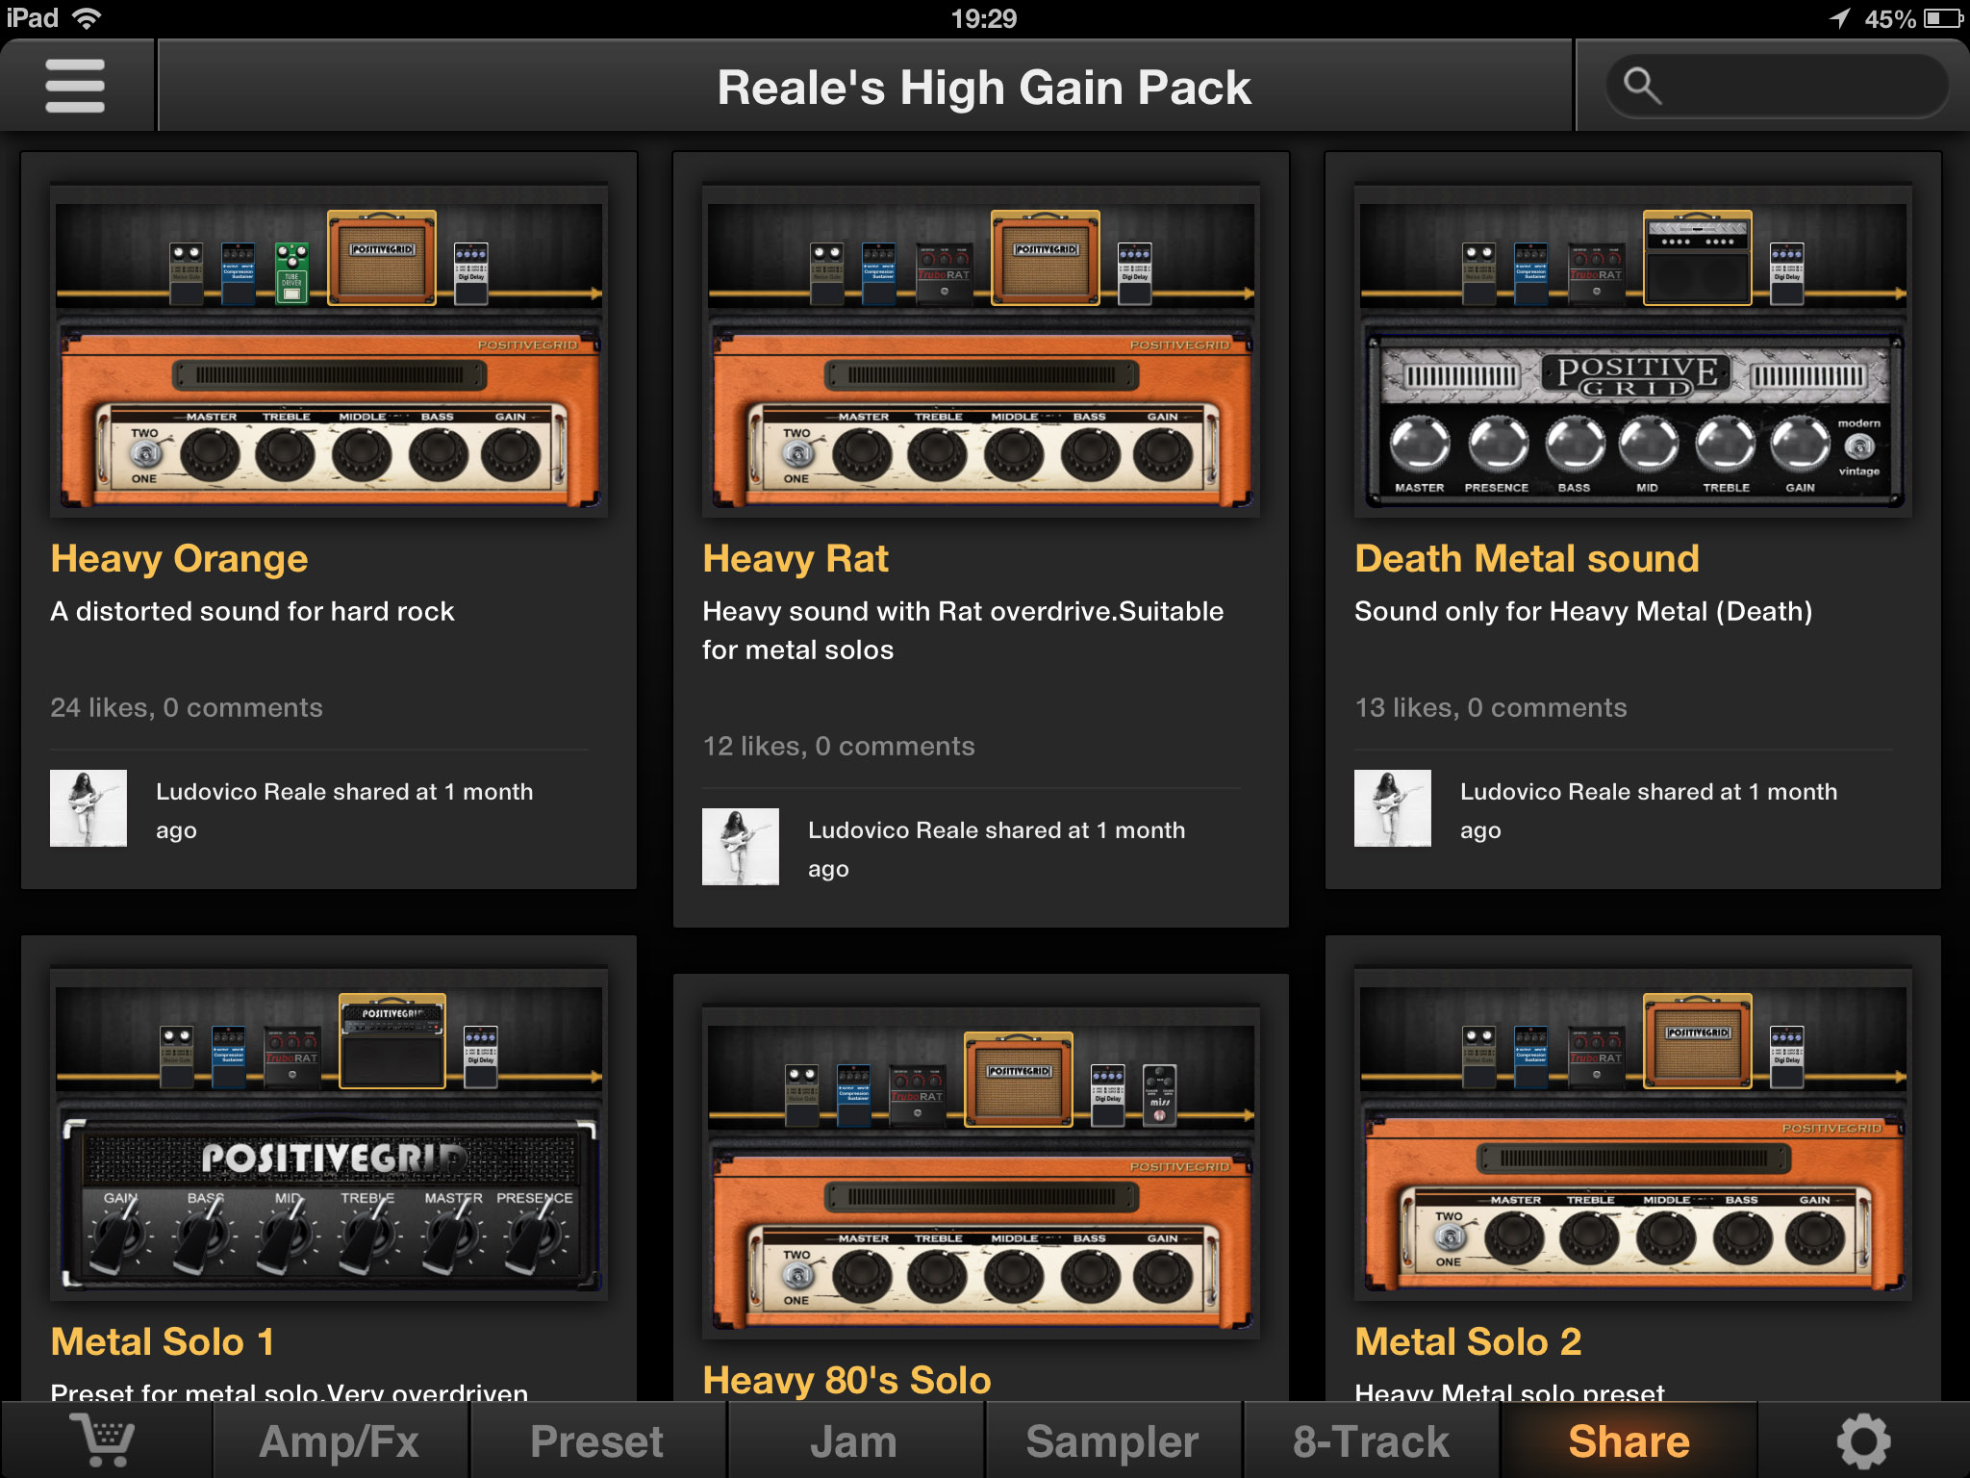Viewport: 1970px width, 1478px height.
Task: Tap 'A distorted sound for hard rock' description
Action: [252, 612]
